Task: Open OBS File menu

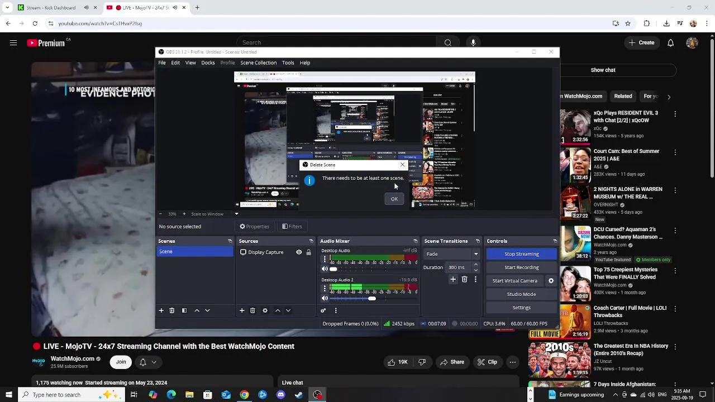Action: click(161, 63)
